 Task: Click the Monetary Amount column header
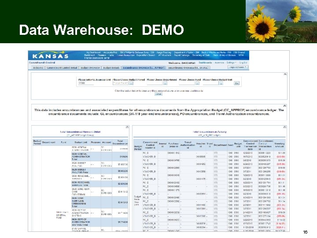pos(280,145)
